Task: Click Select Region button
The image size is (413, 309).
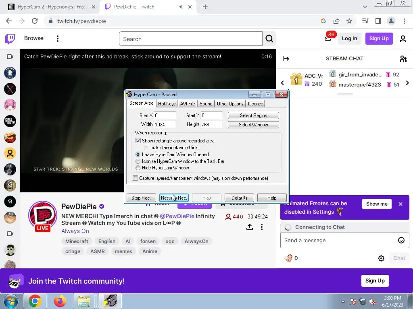Action: click(x=253, y=115)
